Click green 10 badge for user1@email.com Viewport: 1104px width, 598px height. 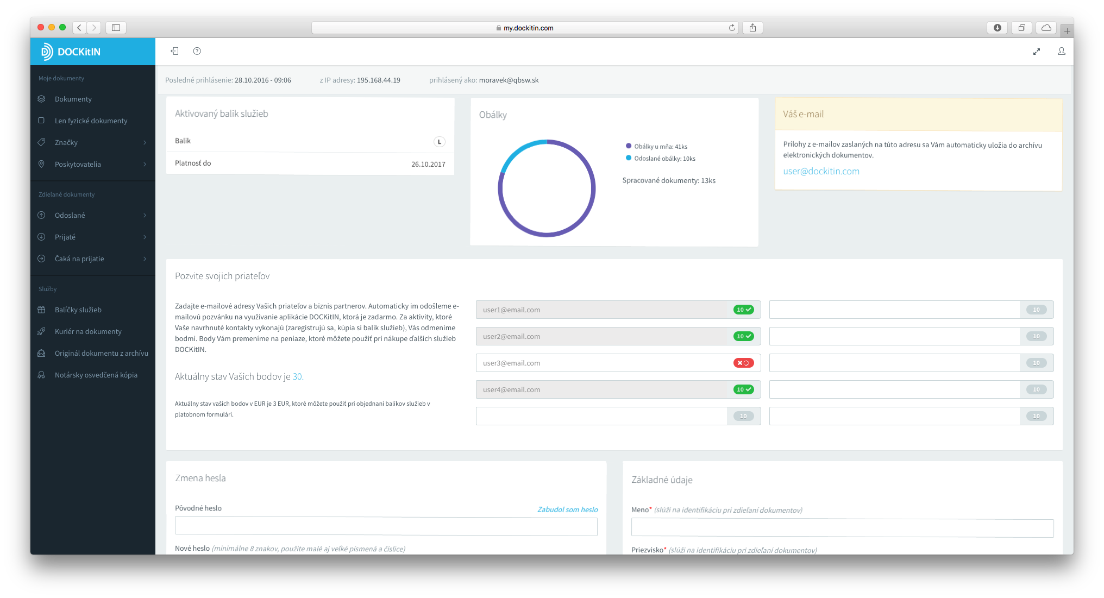tap(743, 310)
